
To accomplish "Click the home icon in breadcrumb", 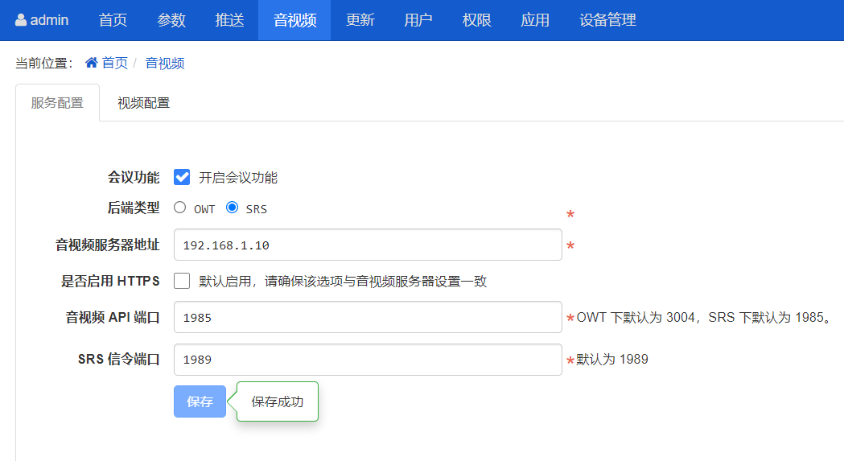I will (x=92, y=63).
